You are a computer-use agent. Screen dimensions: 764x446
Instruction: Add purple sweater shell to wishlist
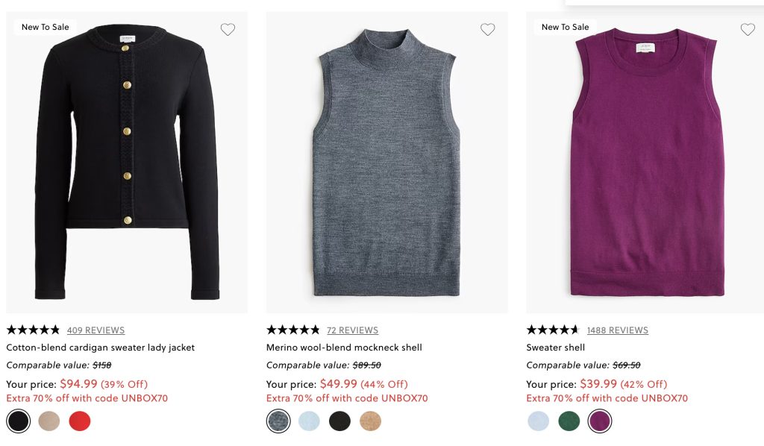[748, 30]
